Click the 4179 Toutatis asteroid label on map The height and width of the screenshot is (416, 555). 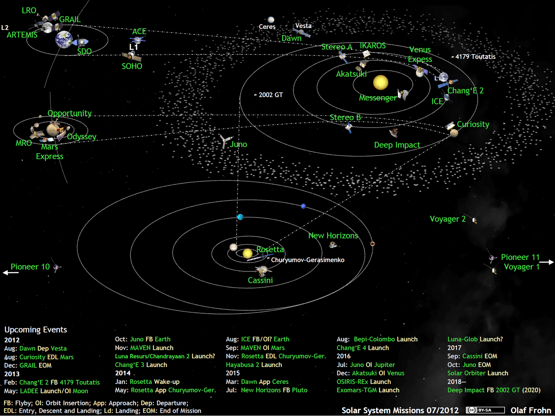point(475,57)
